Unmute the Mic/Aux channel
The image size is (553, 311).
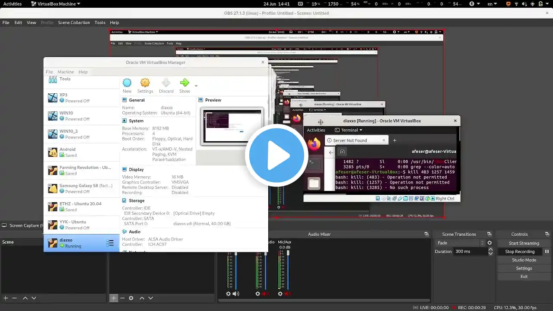[288, 294]
